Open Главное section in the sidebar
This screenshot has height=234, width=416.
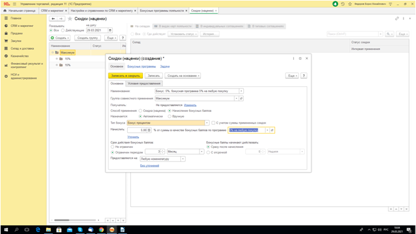coord(16,18)
